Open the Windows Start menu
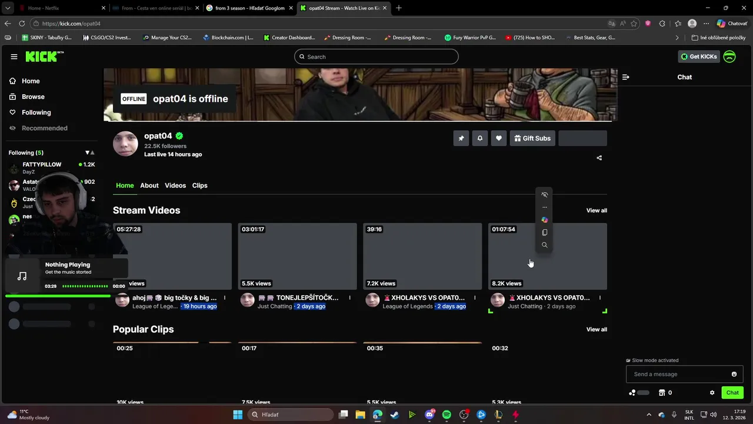 tap(238, 415)
